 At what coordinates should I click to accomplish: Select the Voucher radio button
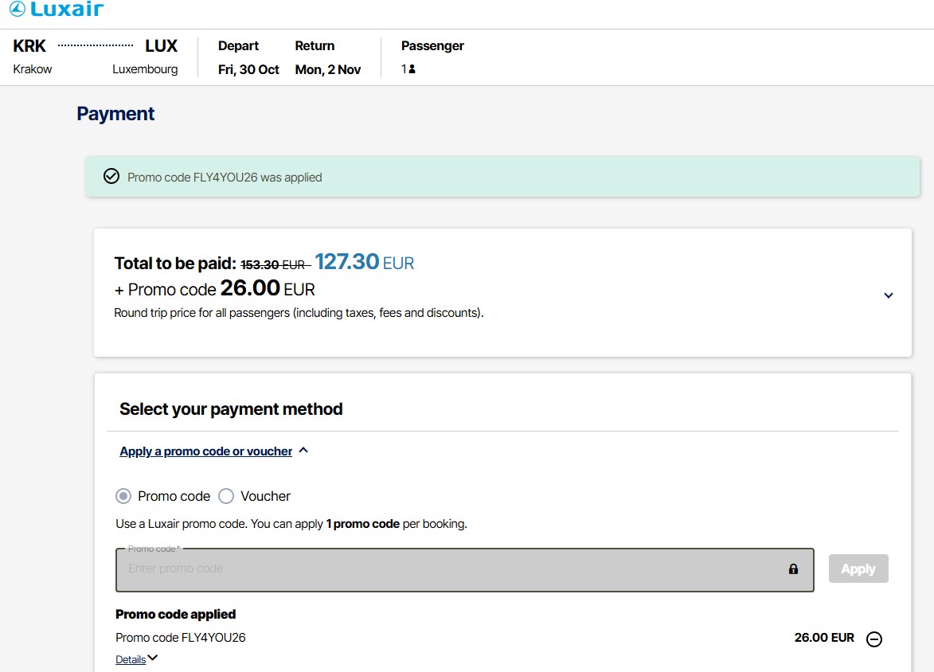point(226,496)
